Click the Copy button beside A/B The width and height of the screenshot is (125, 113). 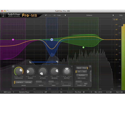point(59,15)
